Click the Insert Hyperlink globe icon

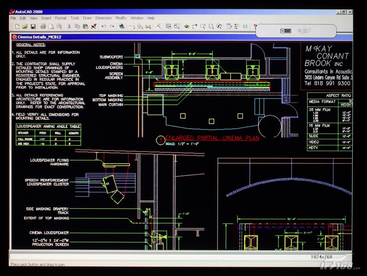click(x=122, y=27)
